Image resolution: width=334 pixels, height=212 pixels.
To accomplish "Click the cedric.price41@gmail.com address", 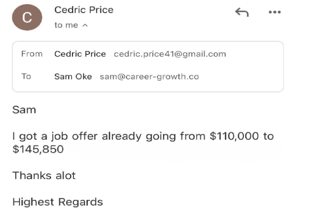I will point(170,54).
